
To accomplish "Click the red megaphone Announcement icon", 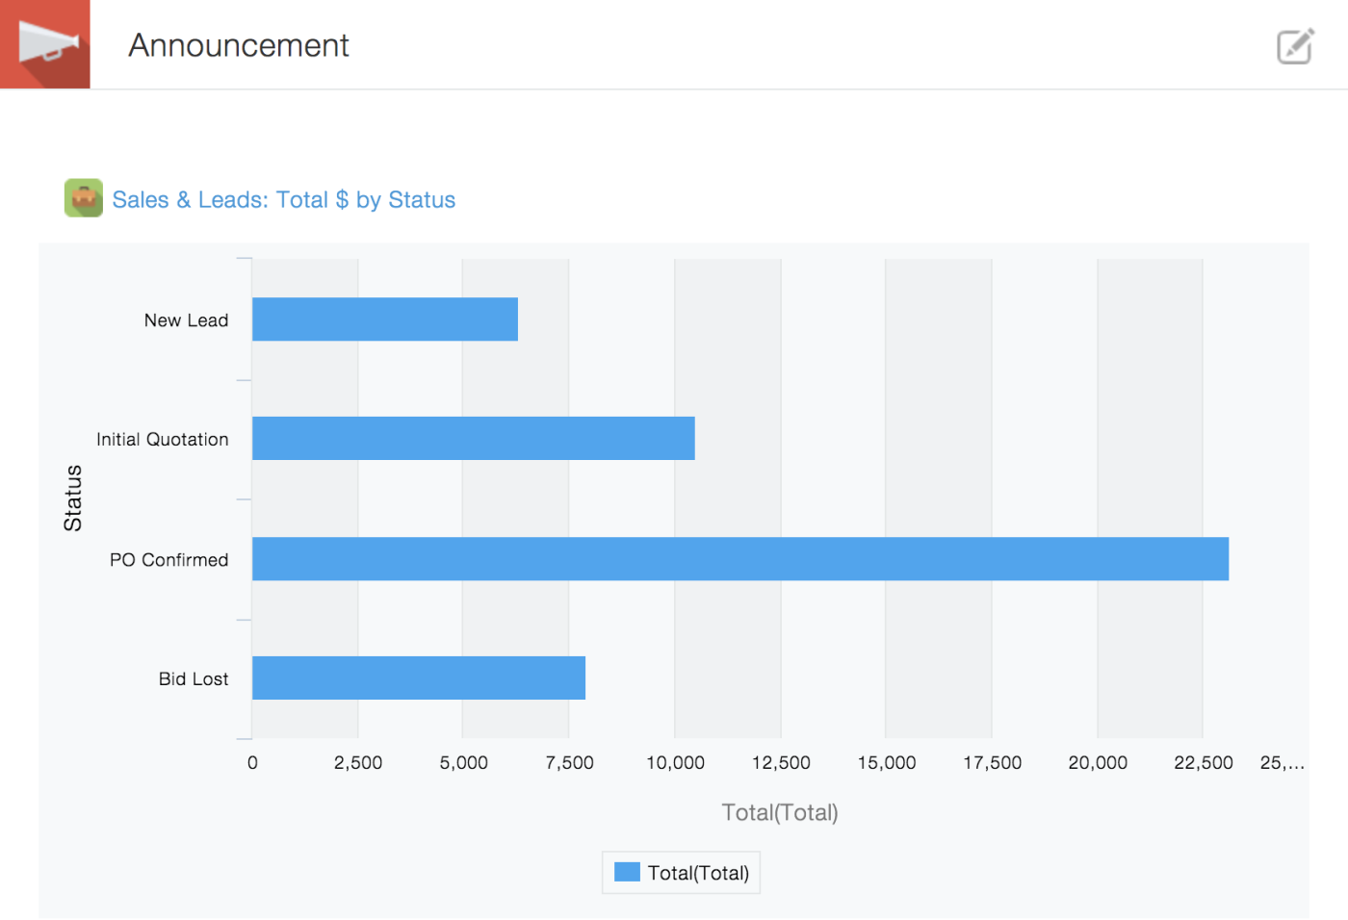I will (x=45, y=44).
